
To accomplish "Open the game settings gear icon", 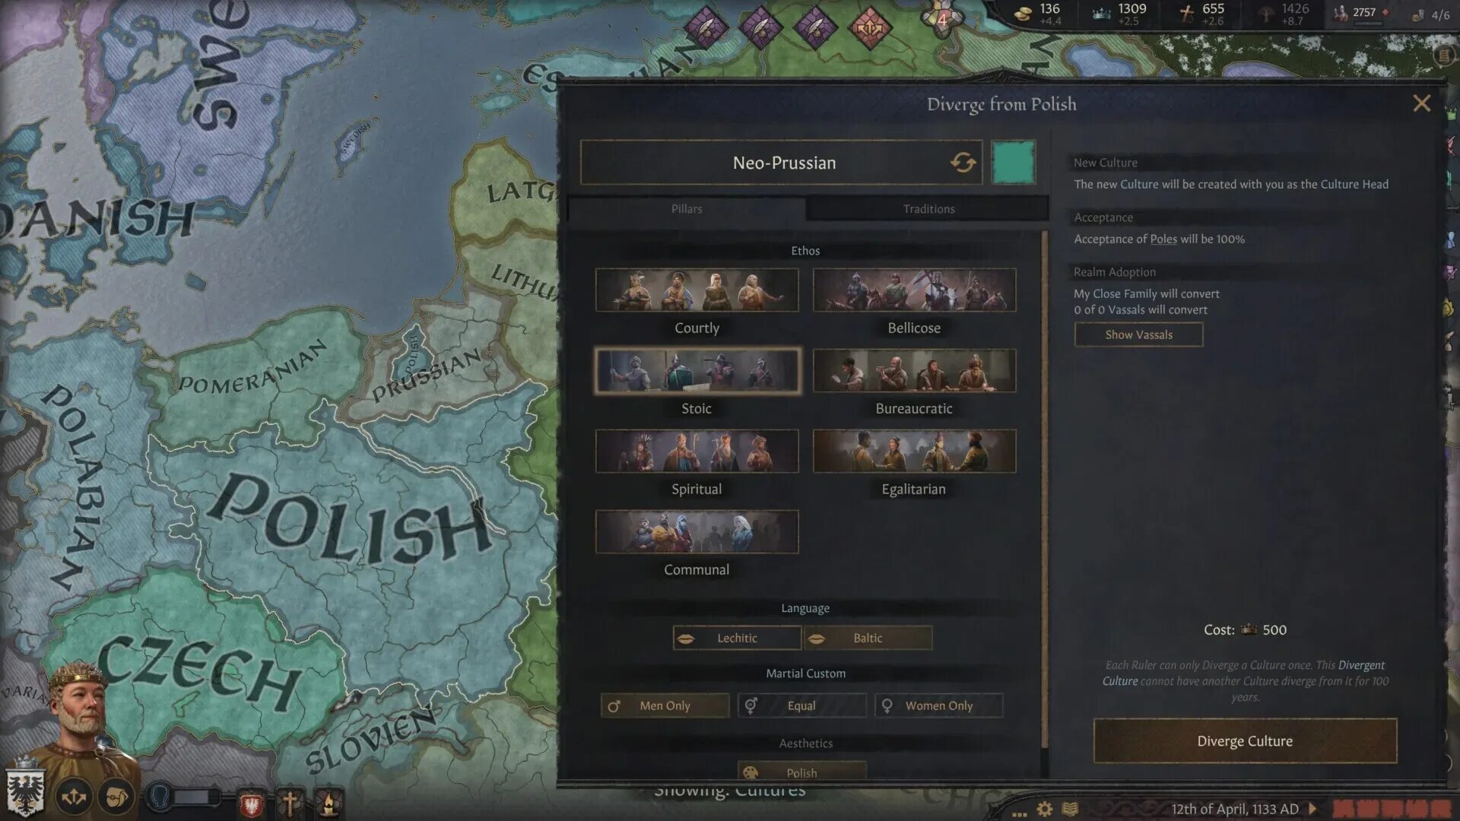I will click(x=1045, y=809).
